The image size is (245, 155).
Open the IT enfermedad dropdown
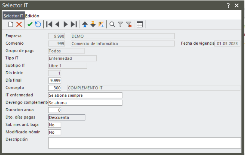[x=85, y=95]
